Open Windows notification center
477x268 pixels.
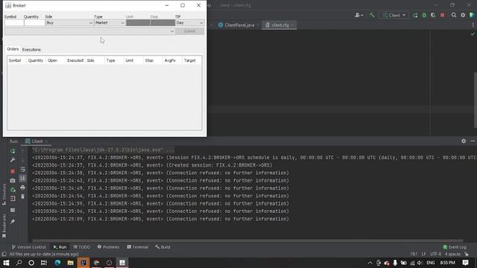pyautogui.click(x=465, y=263)
